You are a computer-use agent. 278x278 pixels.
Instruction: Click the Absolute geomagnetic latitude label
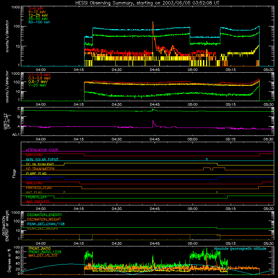coord(240,248)
